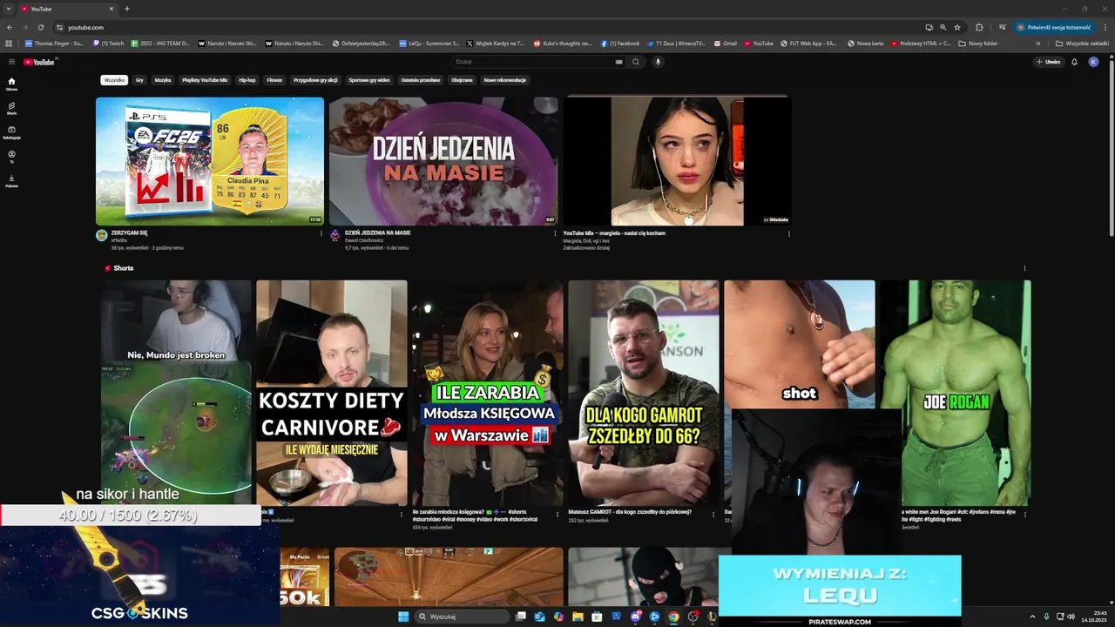Open the Facebook bookmark

[620, 43]
